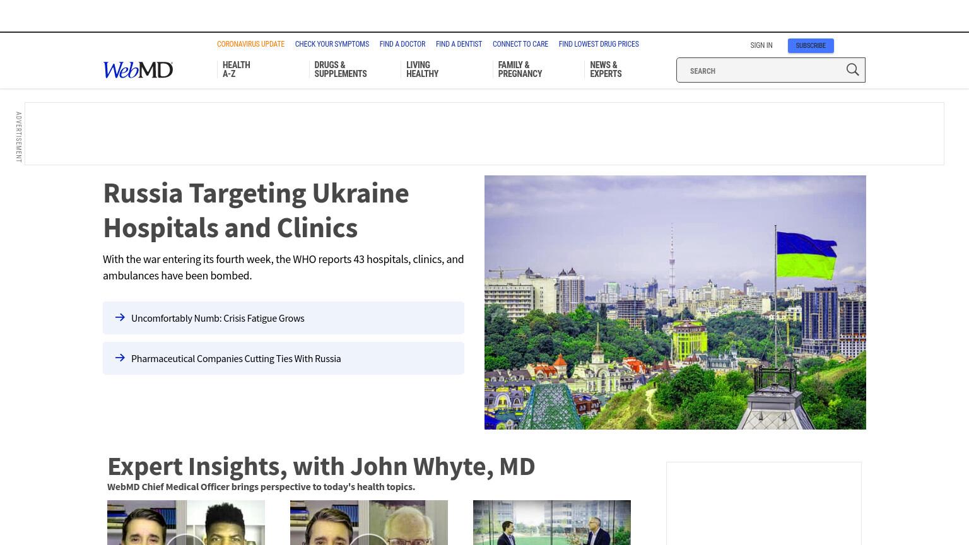Select Connect to Care link

tap(520, 44)
